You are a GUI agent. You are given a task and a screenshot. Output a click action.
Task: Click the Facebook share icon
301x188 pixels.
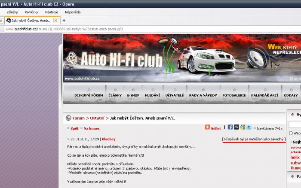tap(230, 127)
